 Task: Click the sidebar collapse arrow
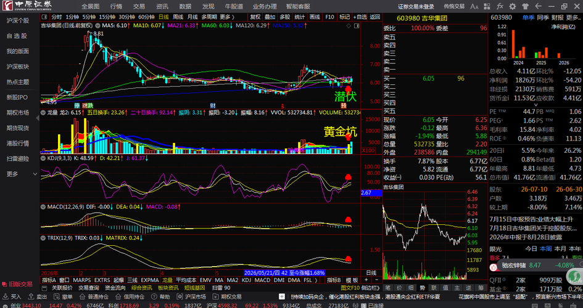click(38, 118)
